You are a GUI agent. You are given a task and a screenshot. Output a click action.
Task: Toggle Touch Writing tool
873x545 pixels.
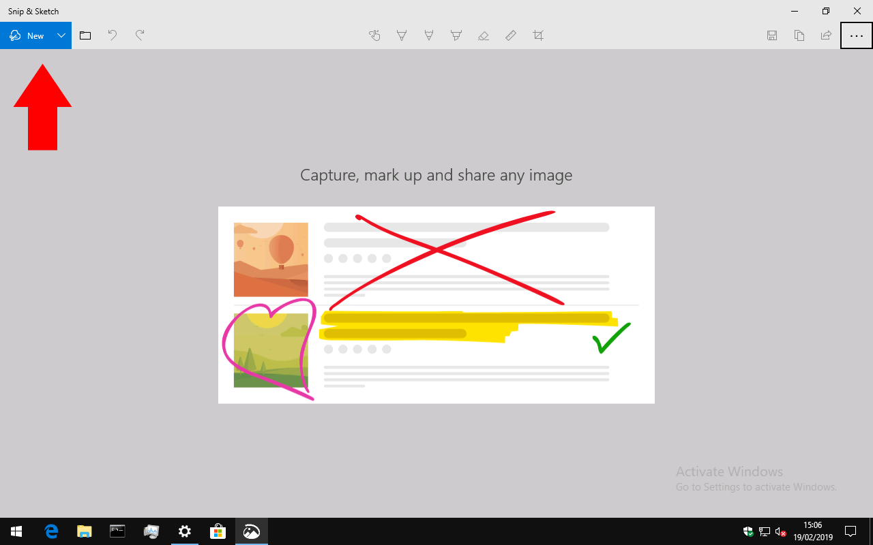click(x=374, y=35)
